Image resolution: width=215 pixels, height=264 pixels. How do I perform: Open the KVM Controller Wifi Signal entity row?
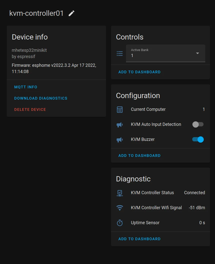(x=156, y=208)
